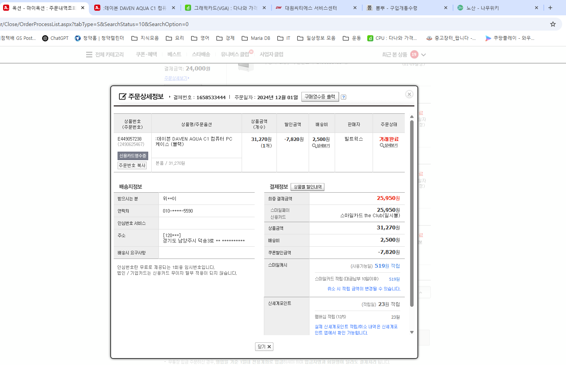This screenshot has height=365, width=566.
Task: Open the DAVEN AQUA C1 product name link
Action: (x=194, y=141)
